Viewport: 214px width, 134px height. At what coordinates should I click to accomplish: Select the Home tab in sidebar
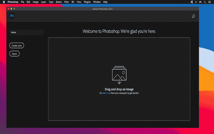pos(26,32)
